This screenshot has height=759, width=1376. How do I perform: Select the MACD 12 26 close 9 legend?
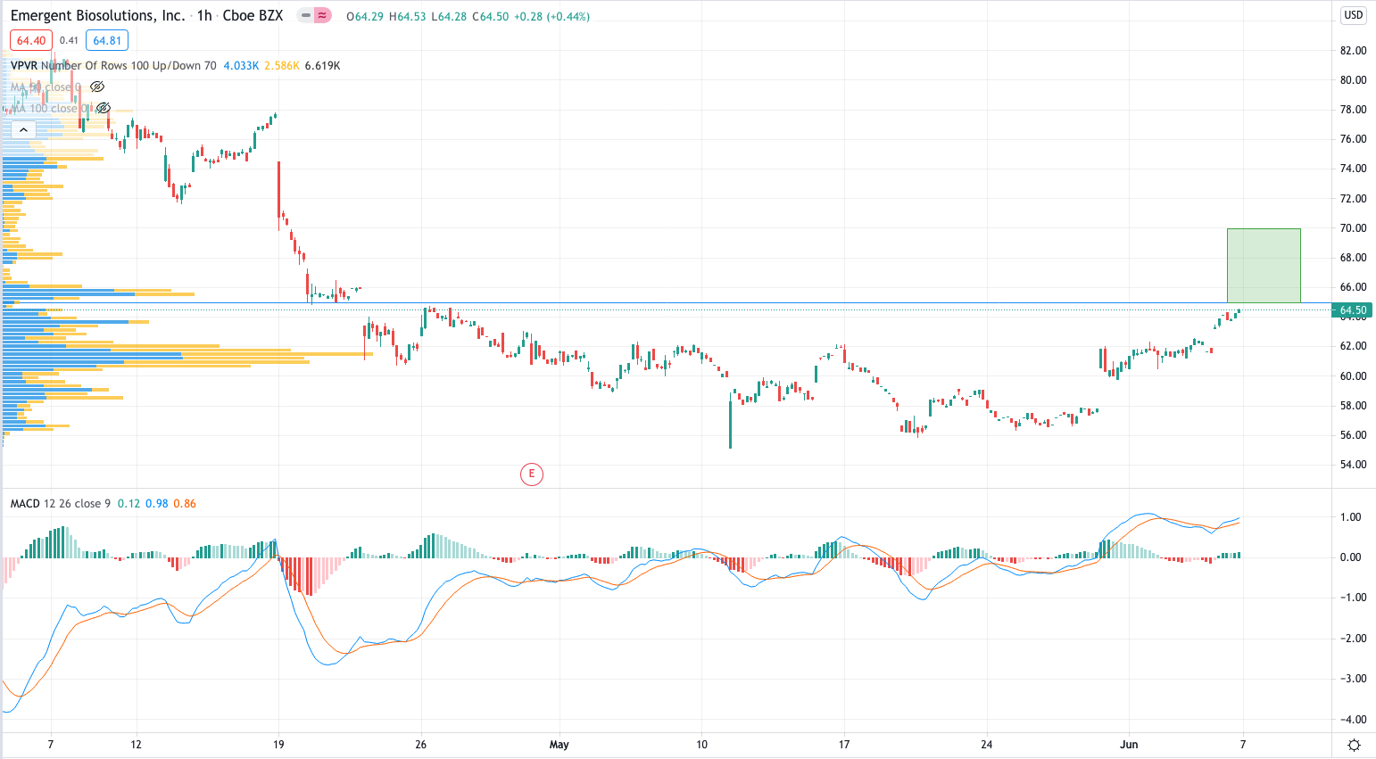61,503
